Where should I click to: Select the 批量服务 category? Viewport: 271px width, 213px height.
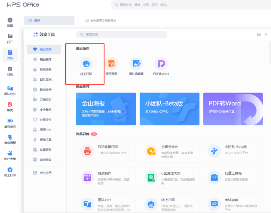(44, 150)
